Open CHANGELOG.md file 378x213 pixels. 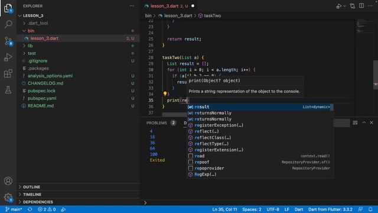point(78,83)
